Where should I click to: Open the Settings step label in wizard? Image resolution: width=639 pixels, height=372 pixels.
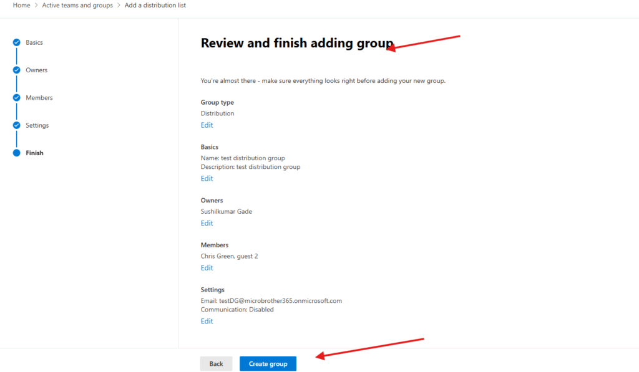[37, 125]
